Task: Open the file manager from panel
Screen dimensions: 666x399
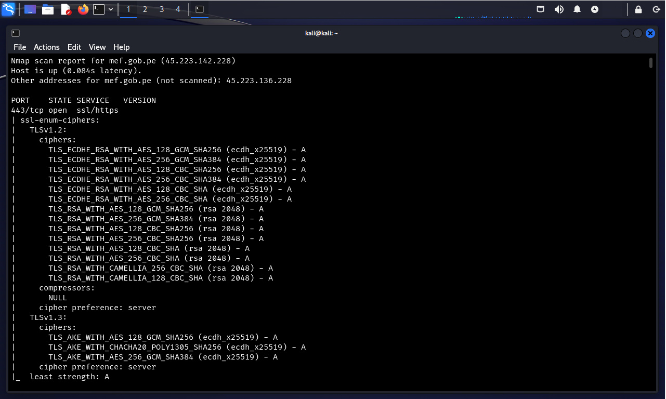Action: click(48, 9)
